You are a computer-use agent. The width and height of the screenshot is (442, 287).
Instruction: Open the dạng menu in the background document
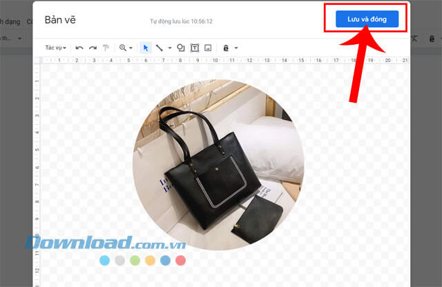[10, 21]
